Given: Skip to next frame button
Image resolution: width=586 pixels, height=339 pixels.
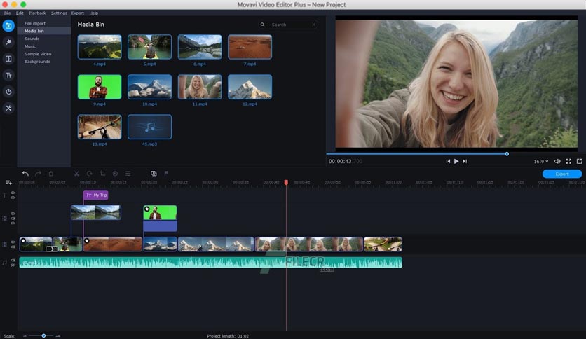Looking at the screenshot, I should pos(465,161).
